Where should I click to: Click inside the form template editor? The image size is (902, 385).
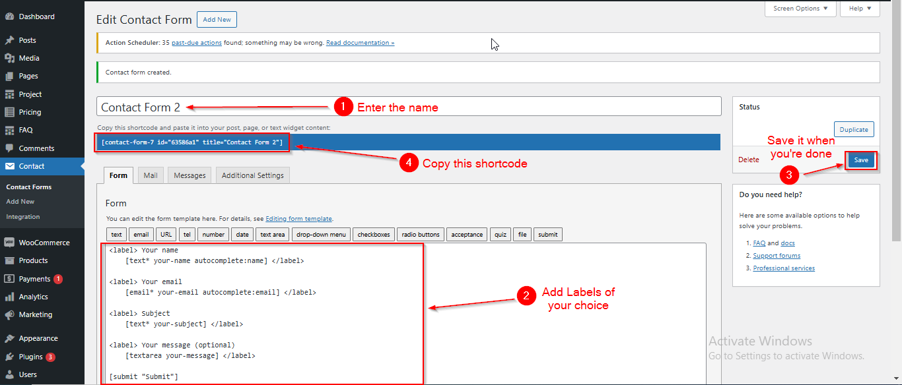click(x=405, y=314)
